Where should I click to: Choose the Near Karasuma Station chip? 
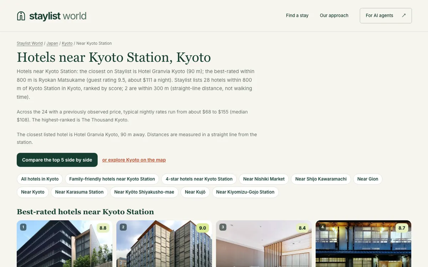point(79,192)
